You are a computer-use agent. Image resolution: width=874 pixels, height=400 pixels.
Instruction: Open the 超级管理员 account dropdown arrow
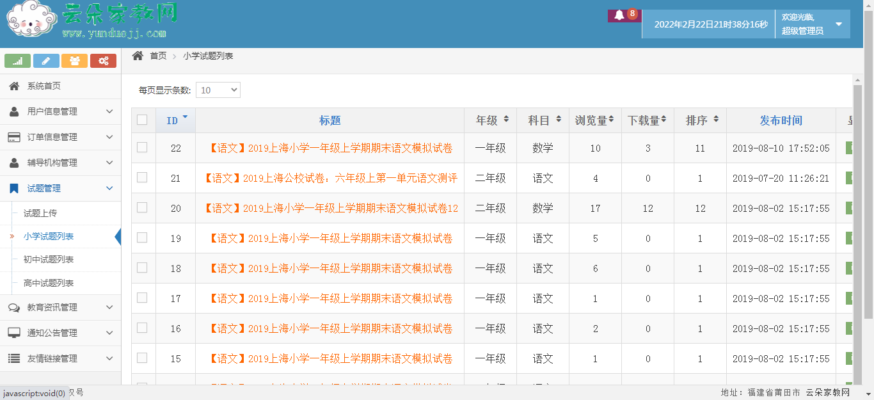coord(838,25)
